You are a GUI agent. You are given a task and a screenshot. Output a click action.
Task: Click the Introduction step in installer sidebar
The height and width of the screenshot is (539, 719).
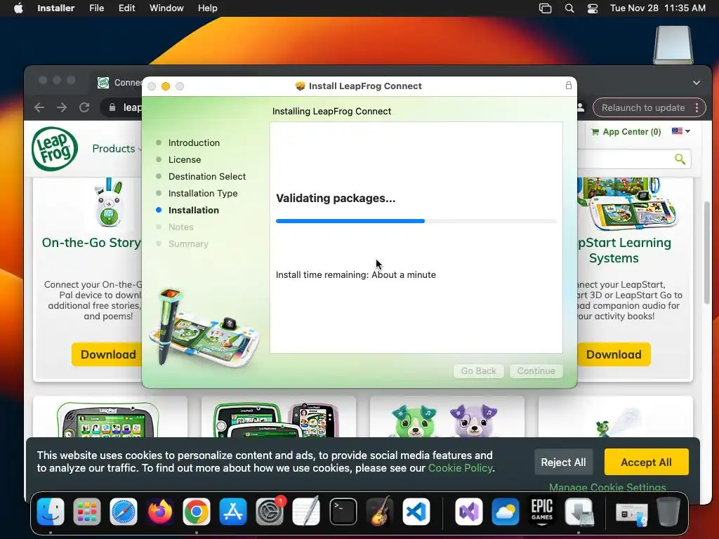point(194,142)
